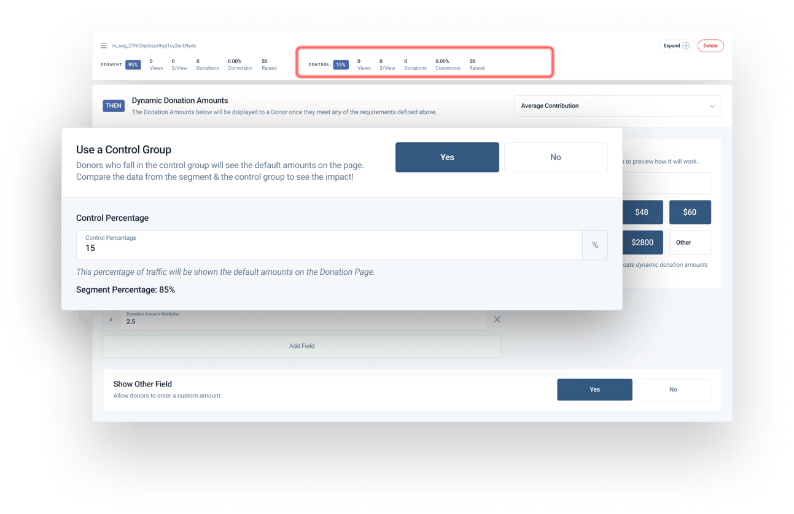The width and height of the screenshot is (794, 514).
Task: Click the Control Percentage section heading
Action: 112,218
